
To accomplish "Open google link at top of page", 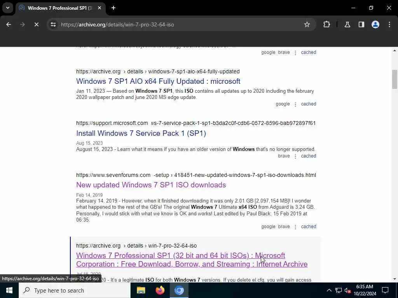I will (x=268, y=52).
